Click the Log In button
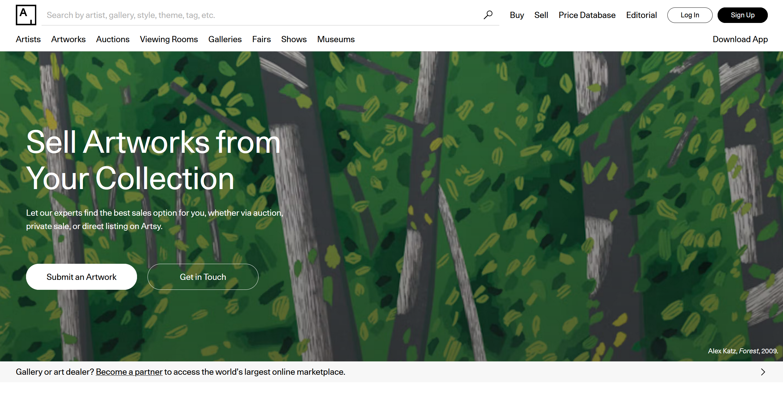The image size is (783, 411). (690, 15)
